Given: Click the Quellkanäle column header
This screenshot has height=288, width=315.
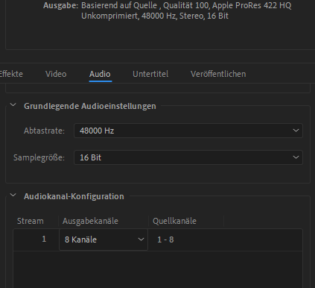Looking at the screenshot, I should pyautogui.click(x=174, y=221).
